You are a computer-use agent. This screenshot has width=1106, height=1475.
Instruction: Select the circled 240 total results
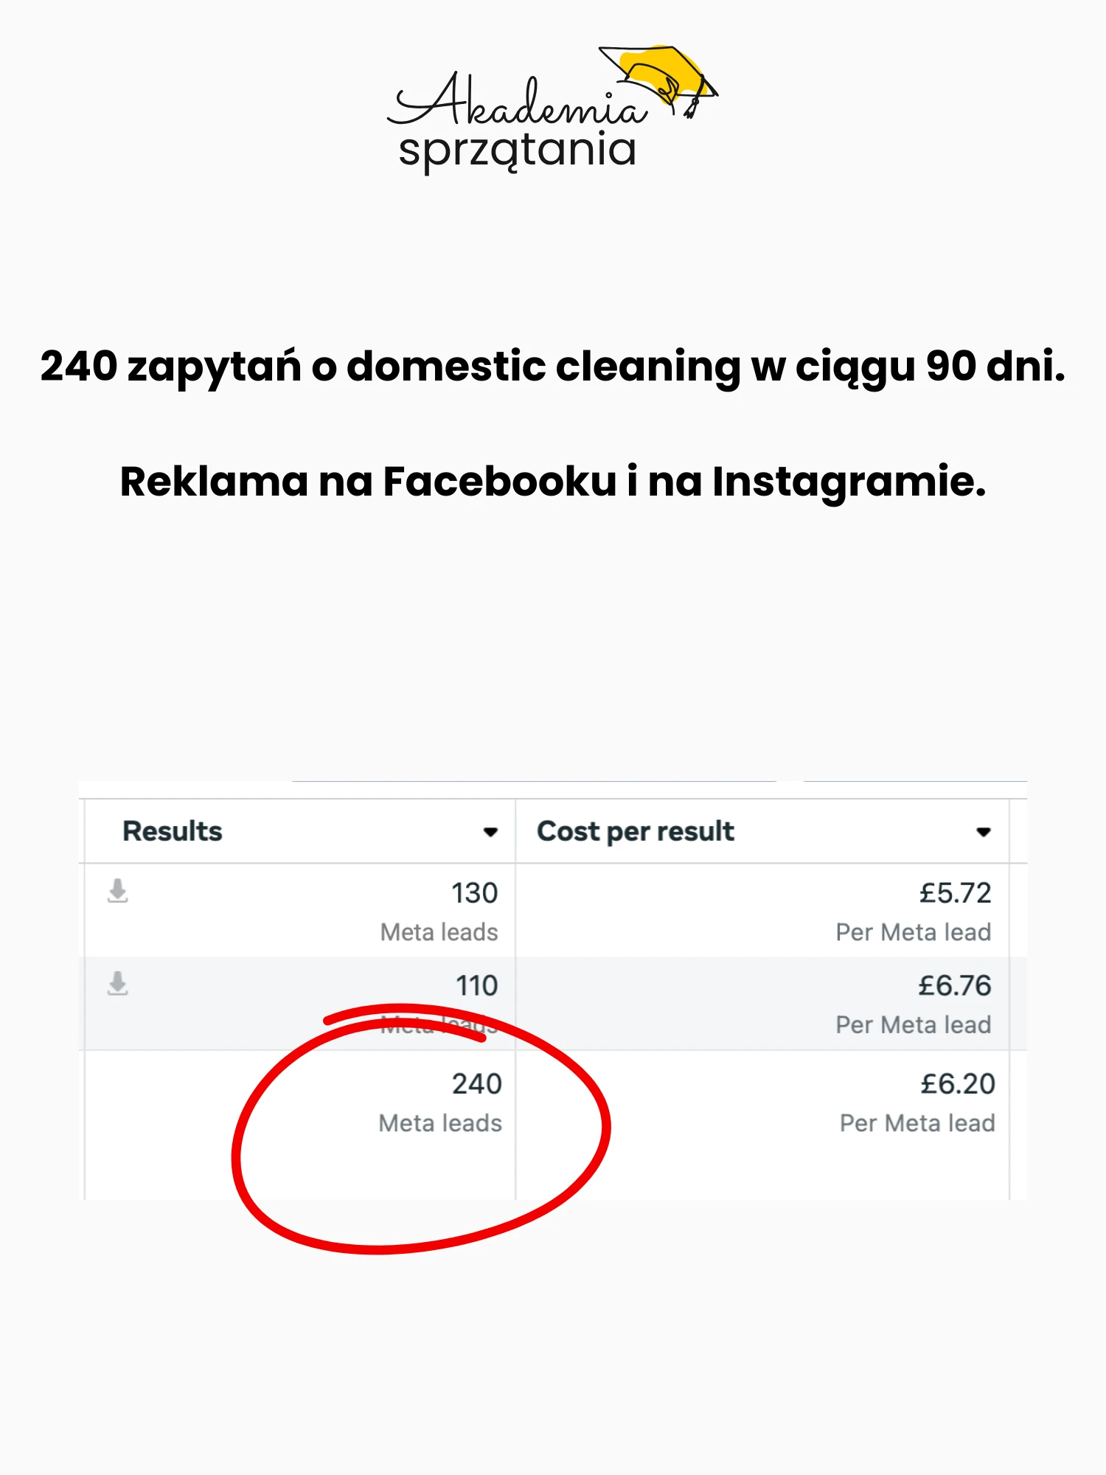click(x=476, y=1084)
